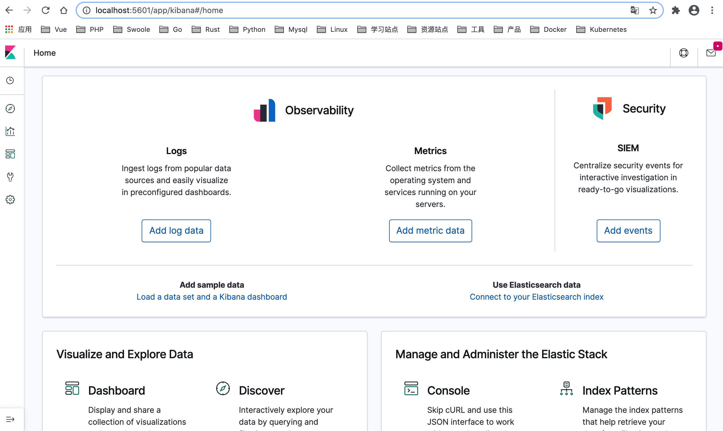Open the Chrome profile avatar icon
The height and width of the screenshot is (431, 723).
point(694,11)
